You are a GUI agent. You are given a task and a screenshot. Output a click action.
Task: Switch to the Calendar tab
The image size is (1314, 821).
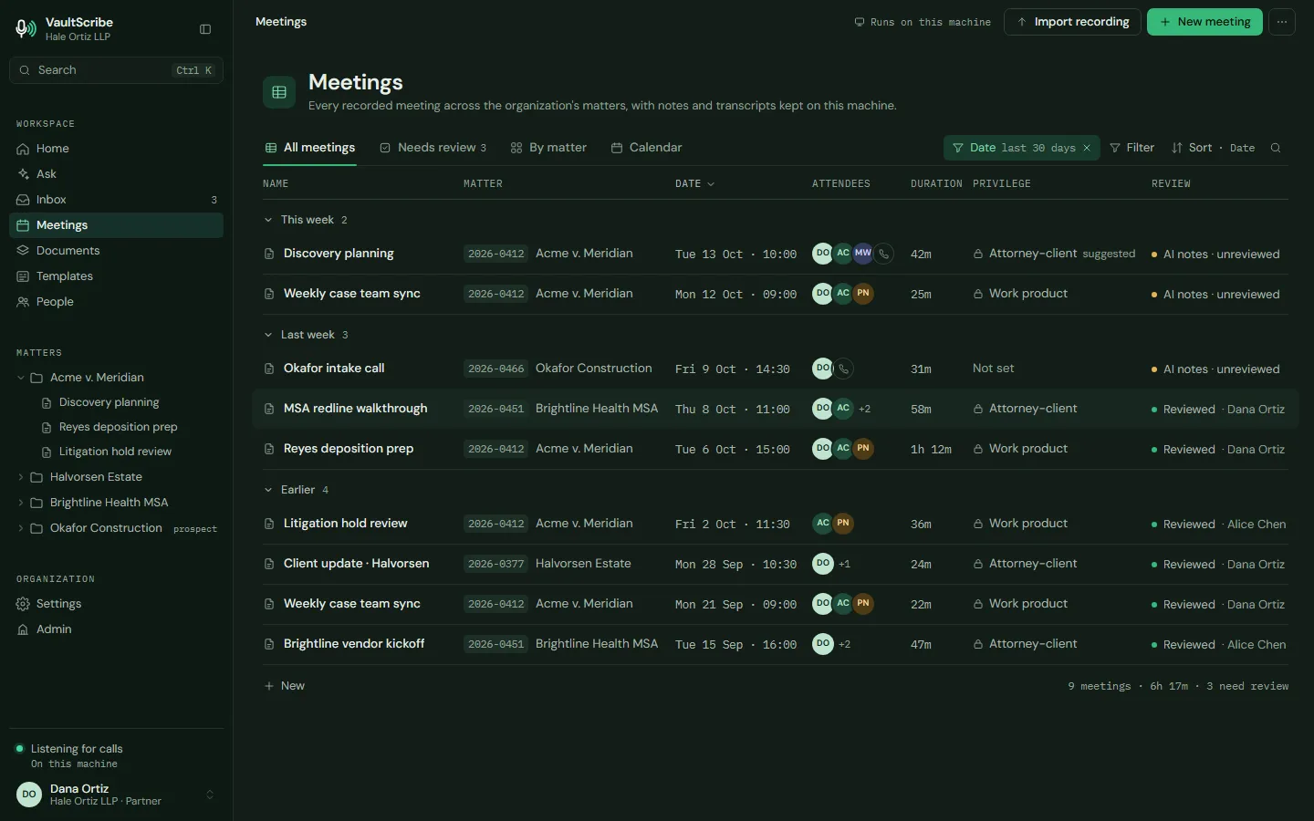[646, 148]
